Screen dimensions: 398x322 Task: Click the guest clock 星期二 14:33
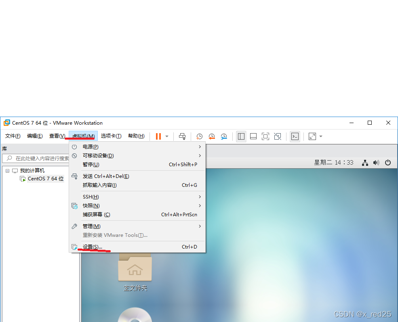[333, 163]
